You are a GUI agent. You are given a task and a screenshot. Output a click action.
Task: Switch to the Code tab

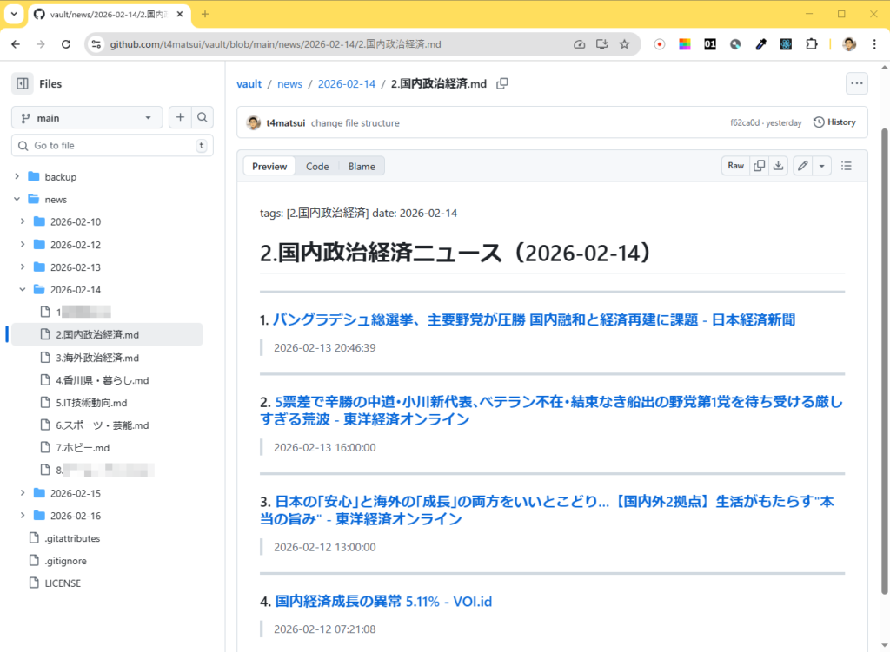click(x=317, y=167)
